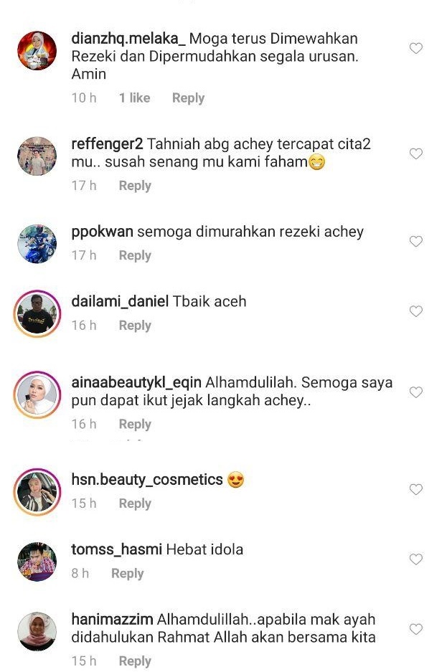Screen dimensions: 447x672
Task: Reply to reffenger2's comment
Action: coord(135,186)
